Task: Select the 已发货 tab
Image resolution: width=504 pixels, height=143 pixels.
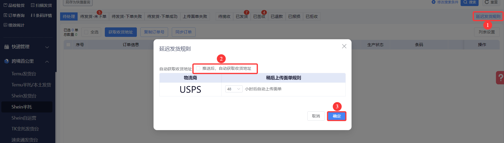Action: point(242,16)
